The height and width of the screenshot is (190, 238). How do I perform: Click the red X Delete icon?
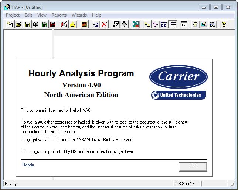pos(104,24)
